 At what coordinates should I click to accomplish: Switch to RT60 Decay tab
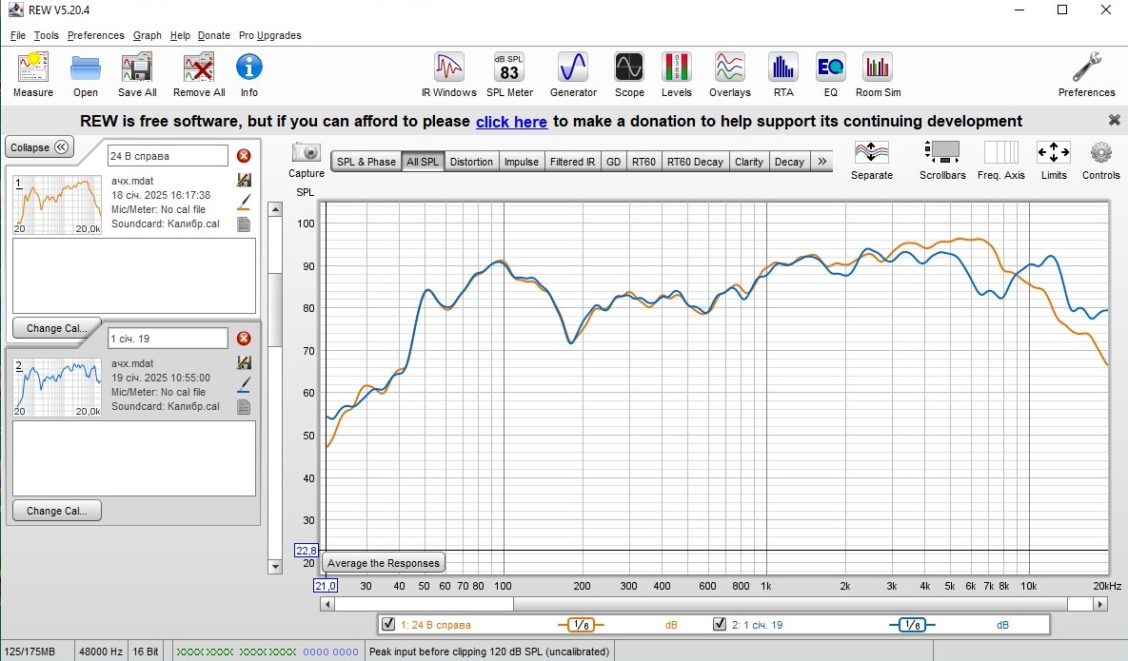tap(695, 162)
